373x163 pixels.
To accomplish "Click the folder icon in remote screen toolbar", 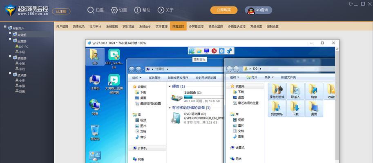I will point(199,51).
